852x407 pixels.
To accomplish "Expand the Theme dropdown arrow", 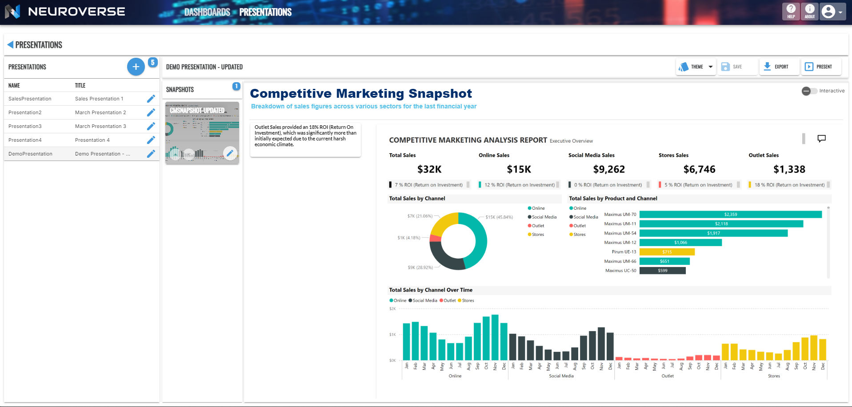I will pos(710,67).
